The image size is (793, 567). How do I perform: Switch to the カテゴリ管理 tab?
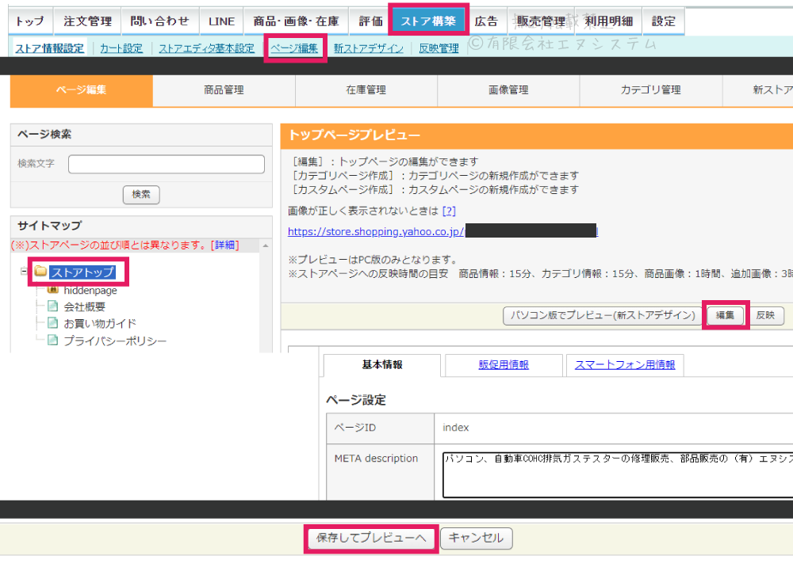651,90
